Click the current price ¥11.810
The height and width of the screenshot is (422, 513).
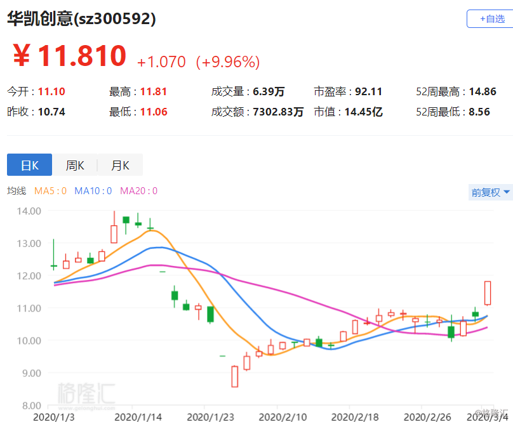[70, 57]
